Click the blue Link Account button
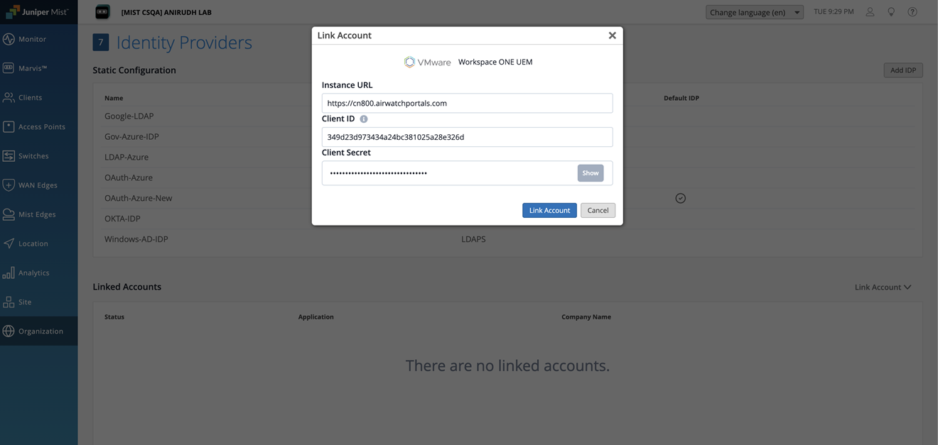Image resolution: width=938 pixels, height=445 pixels. click(549, 211)
